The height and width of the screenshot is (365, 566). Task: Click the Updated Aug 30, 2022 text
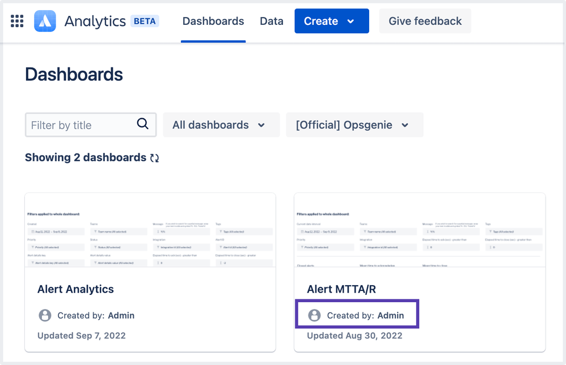point(354,336)
